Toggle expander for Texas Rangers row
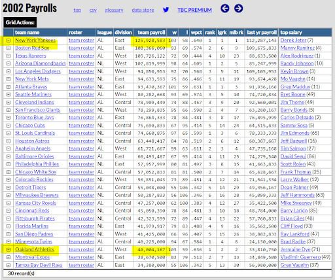 9,56
